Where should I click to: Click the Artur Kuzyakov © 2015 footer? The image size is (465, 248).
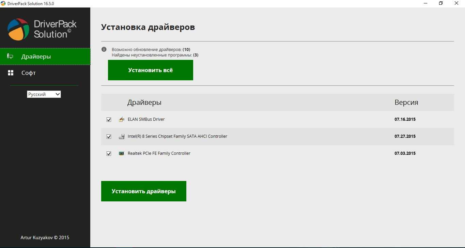[x=45, y=237]
